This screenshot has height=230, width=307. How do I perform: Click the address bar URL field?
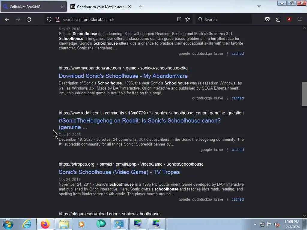(x=118, y=19)
